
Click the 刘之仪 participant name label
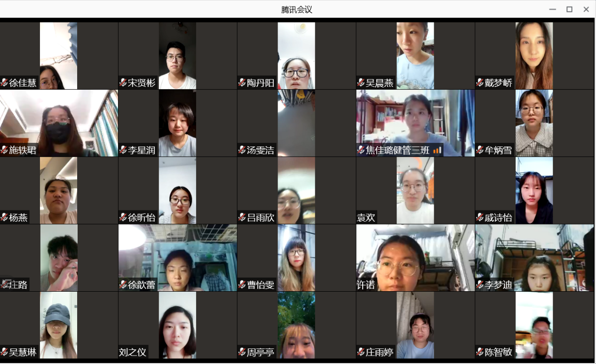133,352
